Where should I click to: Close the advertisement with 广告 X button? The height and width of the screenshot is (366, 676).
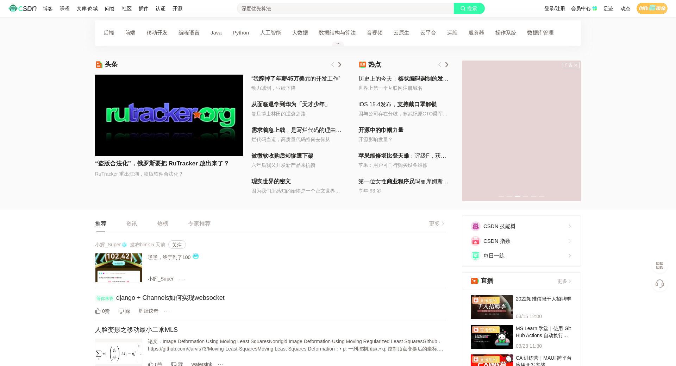(x=571, y=65)
